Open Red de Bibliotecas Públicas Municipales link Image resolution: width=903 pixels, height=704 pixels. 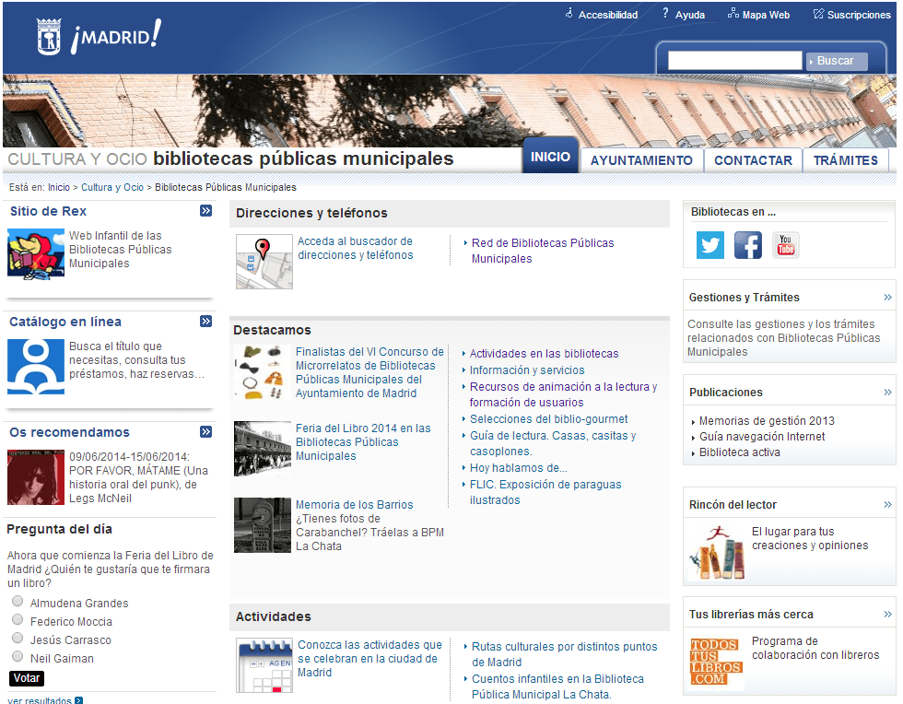click(543, 251)
